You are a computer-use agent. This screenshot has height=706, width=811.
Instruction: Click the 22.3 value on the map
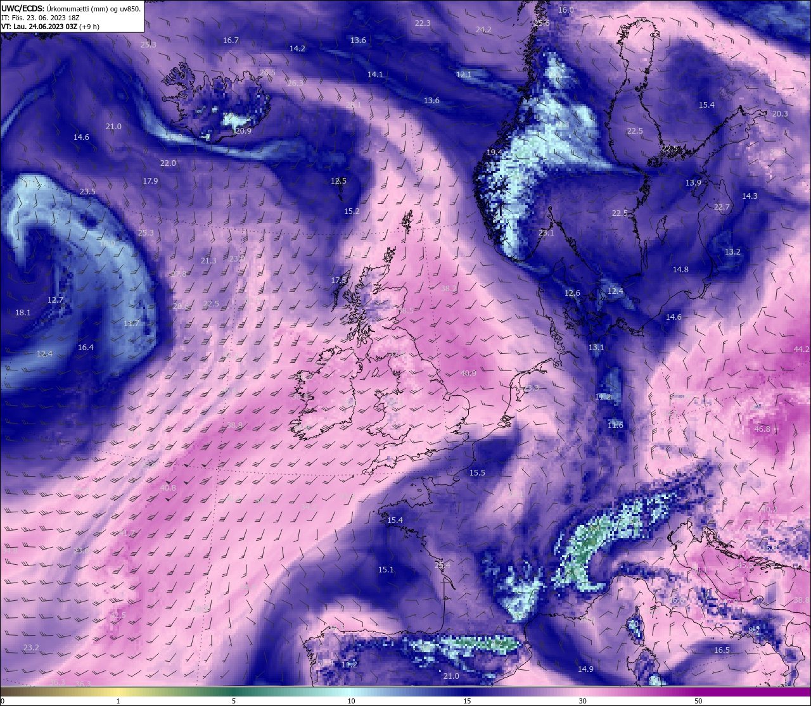(x=423, y=23)
